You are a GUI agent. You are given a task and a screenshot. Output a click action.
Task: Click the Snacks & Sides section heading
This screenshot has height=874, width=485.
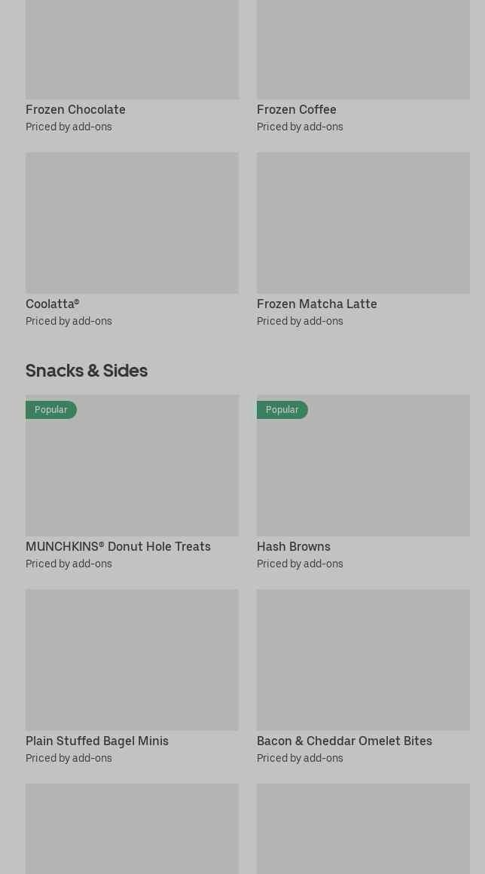[87, 371]
